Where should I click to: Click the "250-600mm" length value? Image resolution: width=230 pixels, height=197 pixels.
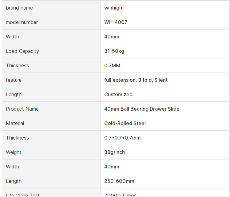pos(119,181)
